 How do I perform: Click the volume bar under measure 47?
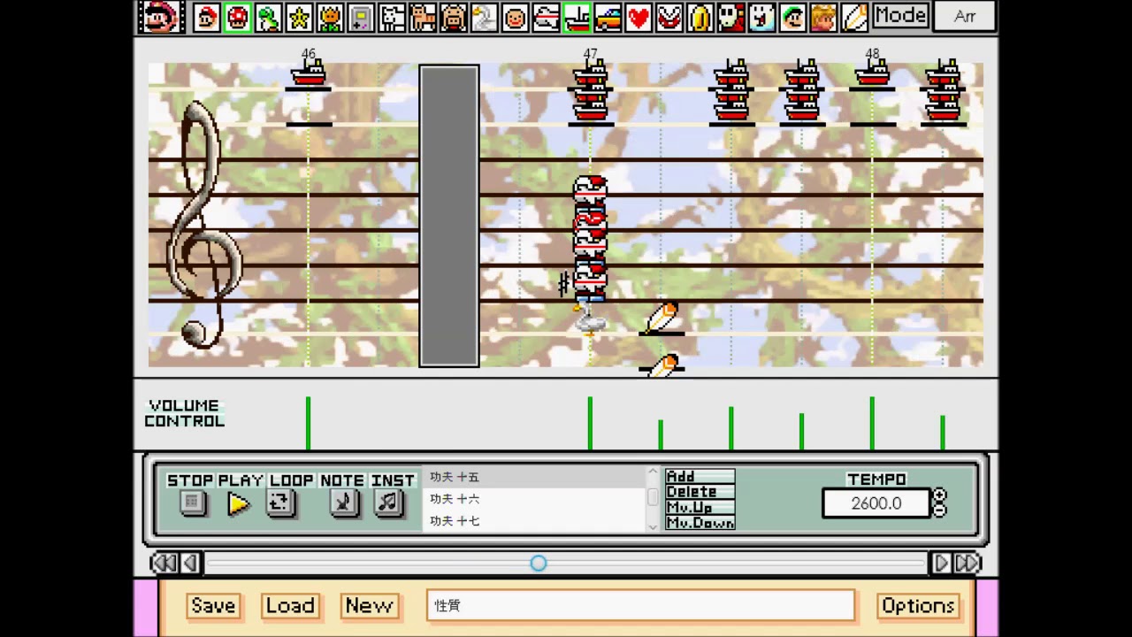(x=590, y=423)
